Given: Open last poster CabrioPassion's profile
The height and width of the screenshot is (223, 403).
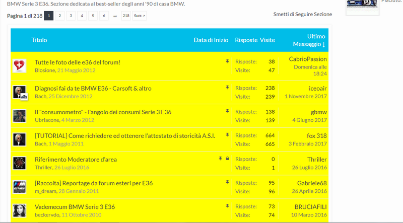Looking at the screenshot, I should [308, 59].
